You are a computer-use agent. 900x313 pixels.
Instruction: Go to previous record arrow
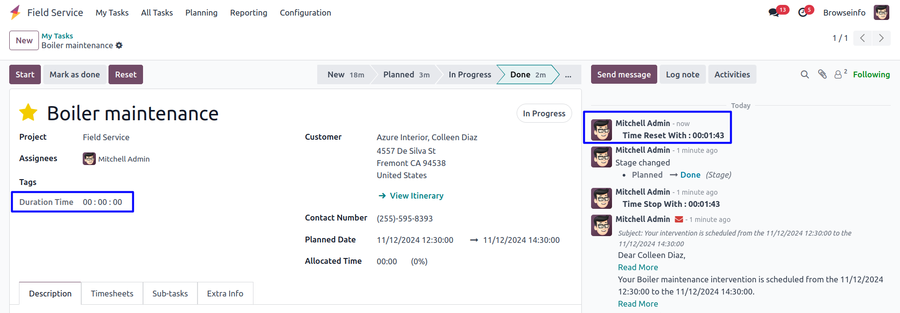click(x=863, y=38)
